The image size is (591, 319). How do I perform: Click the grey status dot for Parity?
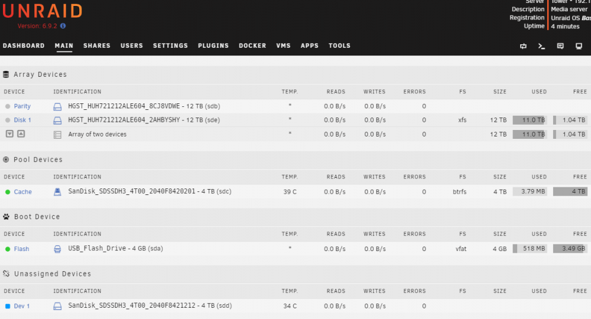[8, 106]
